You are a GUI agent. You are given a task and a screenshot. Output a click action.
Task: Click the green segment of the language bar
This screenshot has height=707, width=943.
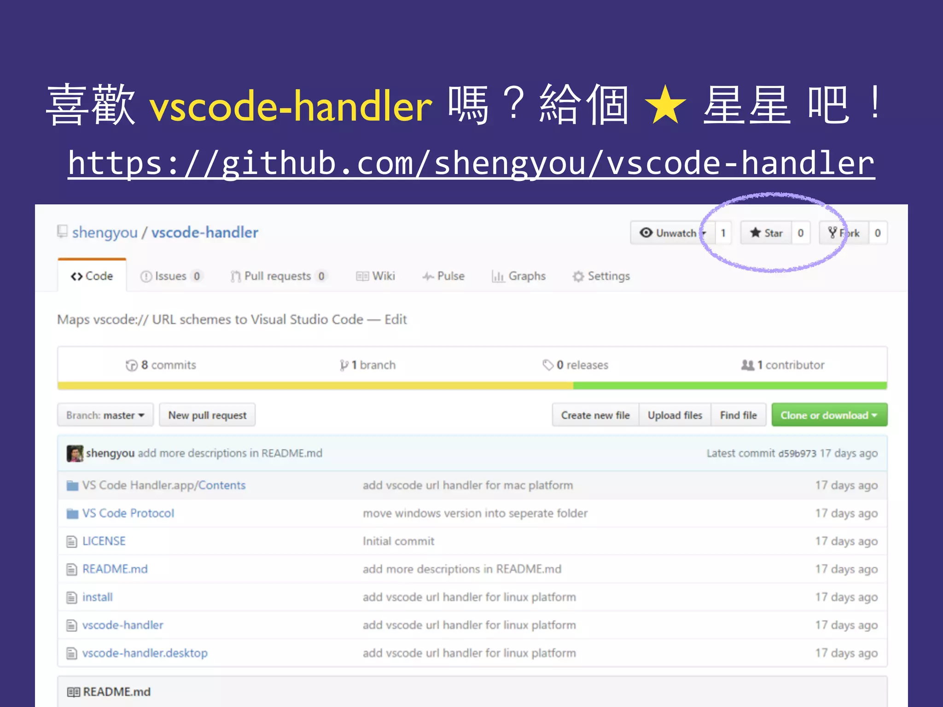click(x=730, y=386)
